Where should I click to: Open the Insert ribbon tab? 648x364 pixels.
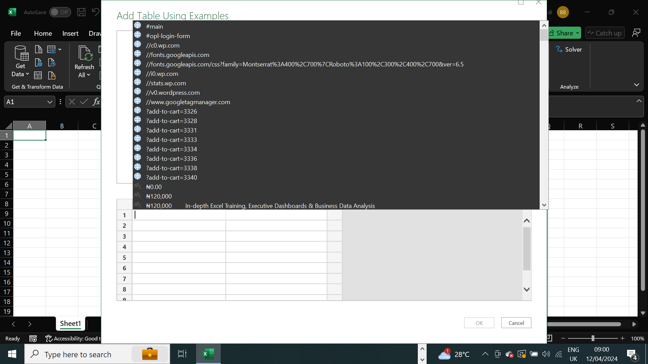pos(70,33)
